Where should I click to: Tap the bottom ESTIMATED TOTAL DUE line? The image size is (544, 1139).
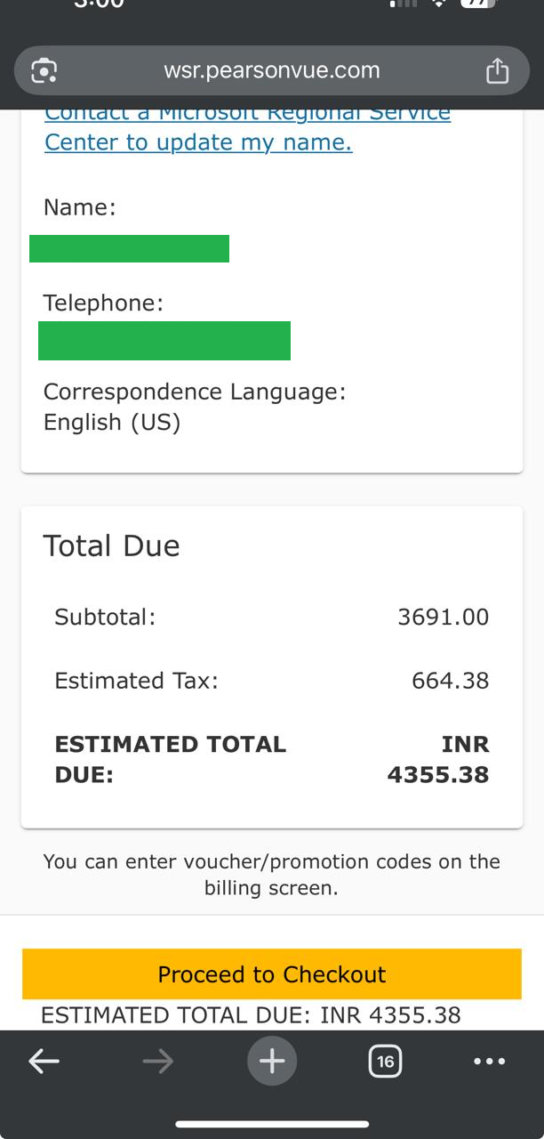[x=251, y=1014]
